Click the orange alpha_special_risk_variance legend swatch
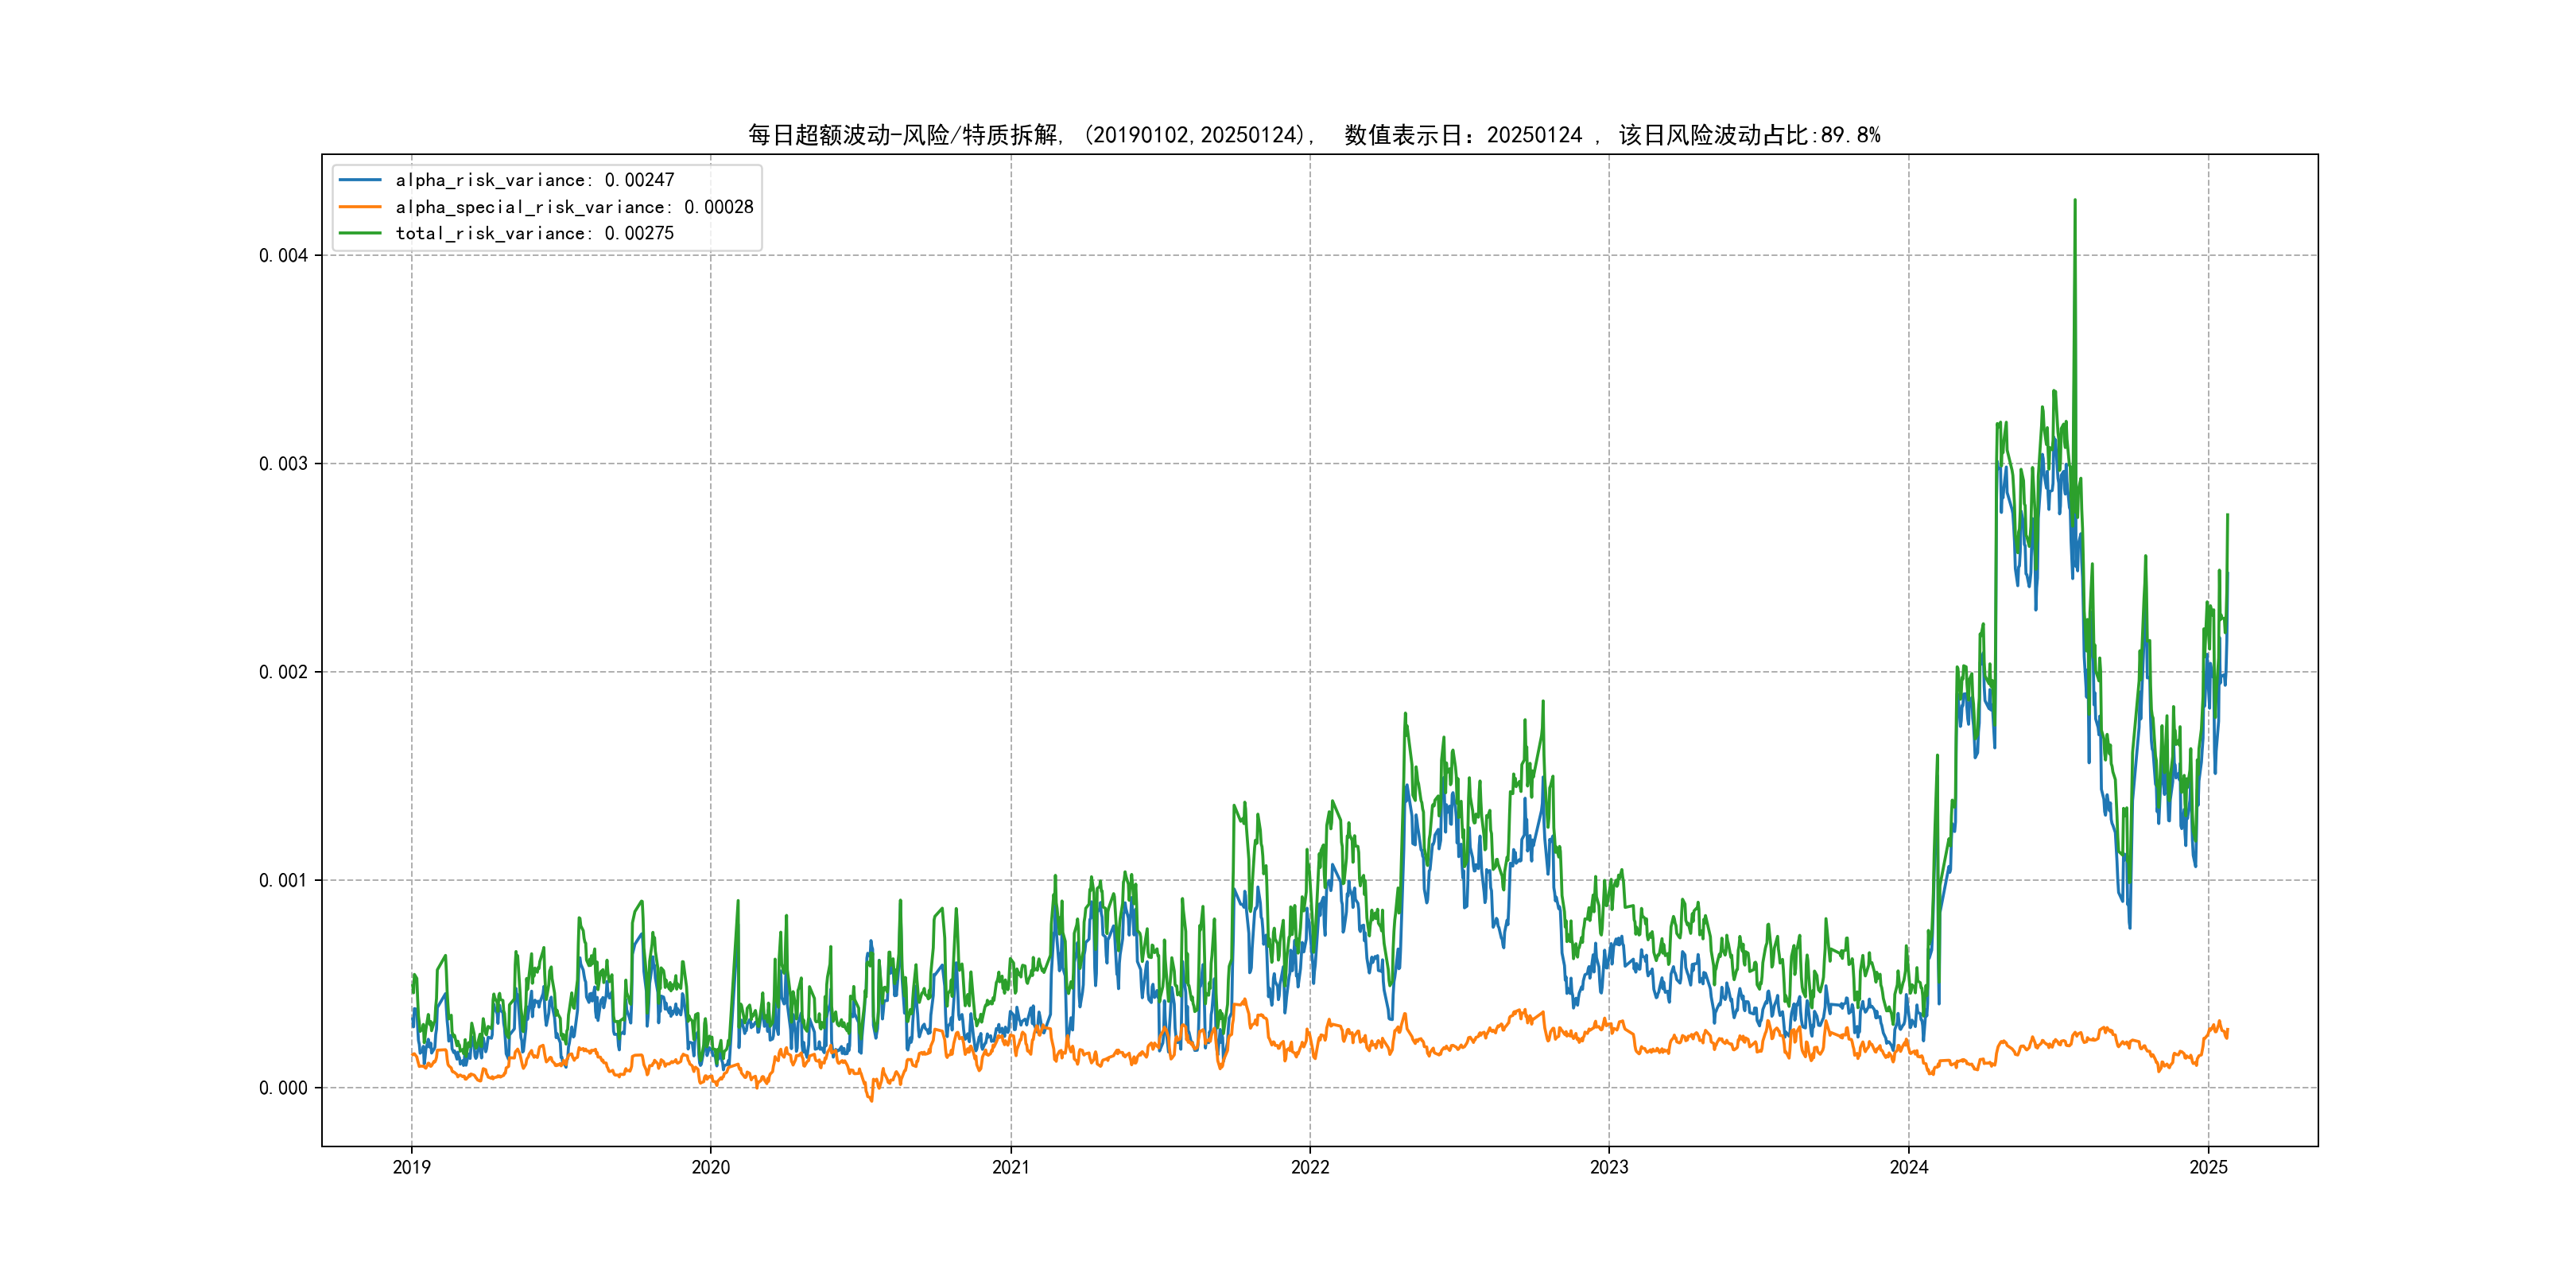This screenshot has width=2576, height=1288. [360, 207]
